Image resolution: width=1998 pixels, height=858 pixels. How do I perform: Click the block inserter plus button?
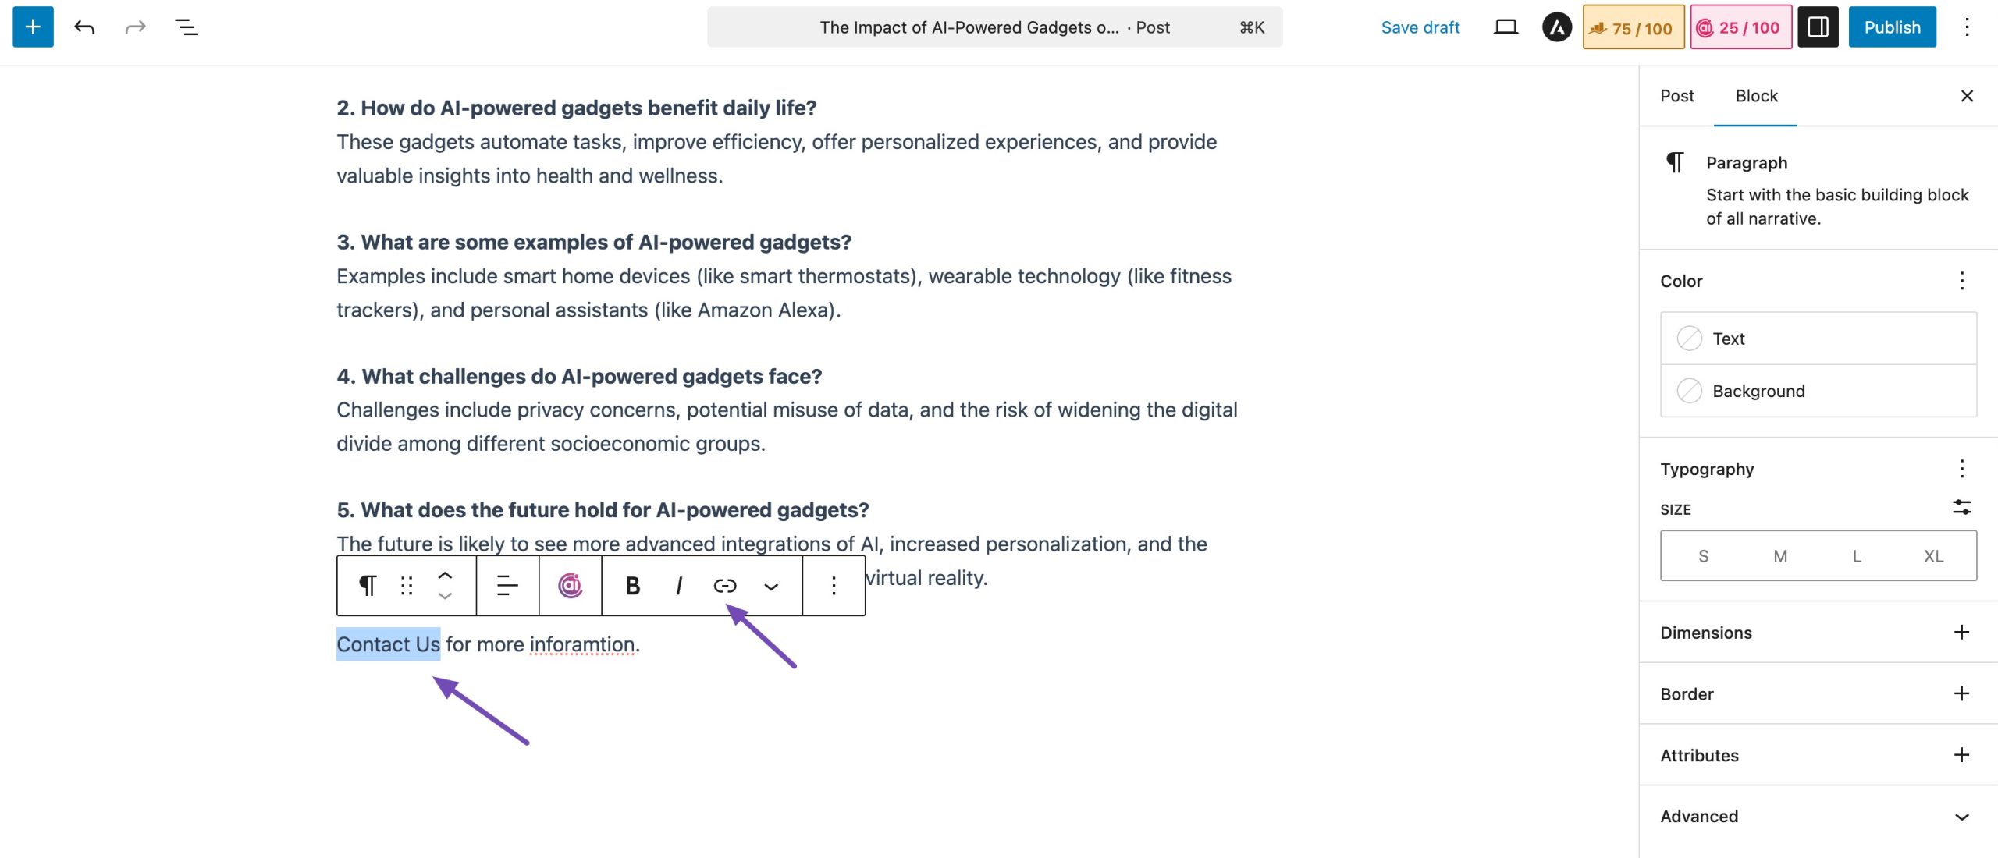[x=33, y=27]
